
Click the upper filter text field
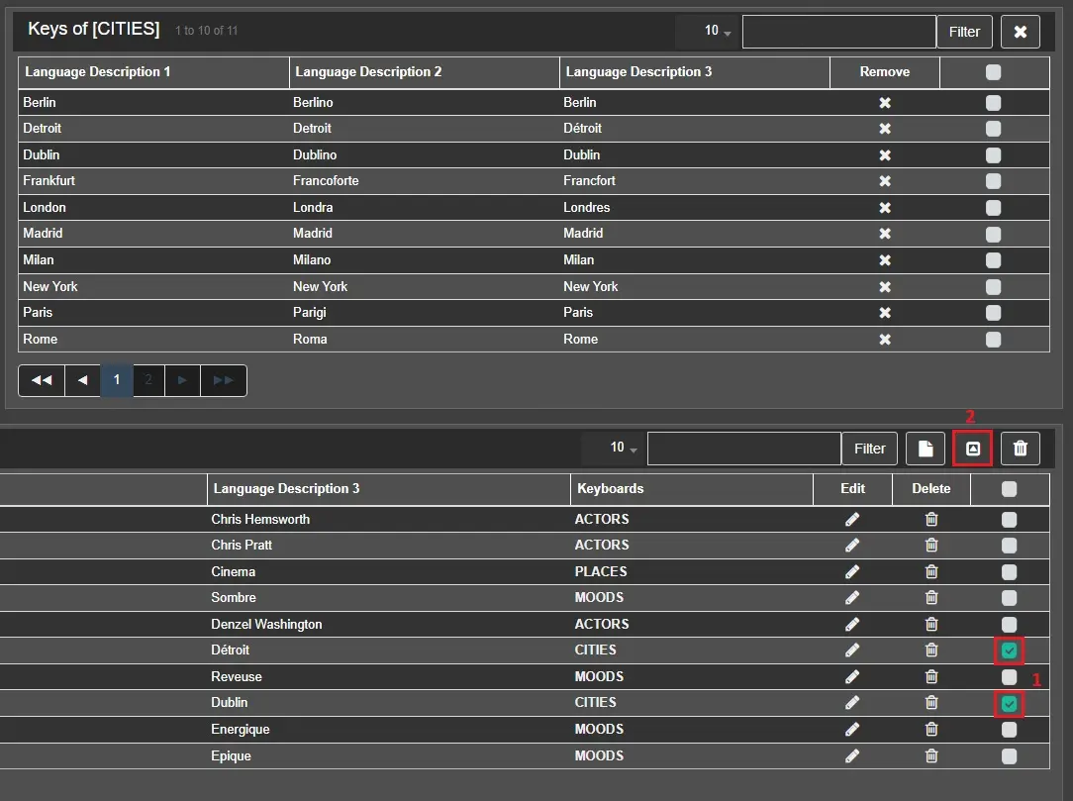pos(838,32)
